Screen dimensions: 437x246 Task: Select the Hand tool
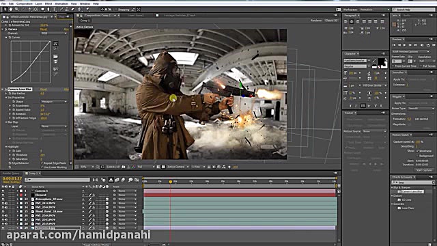click(11, 10)
